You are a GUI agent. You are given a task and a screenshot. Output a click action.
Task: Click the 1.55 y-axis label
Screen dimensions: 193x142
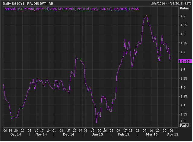(x=184, y=79)
